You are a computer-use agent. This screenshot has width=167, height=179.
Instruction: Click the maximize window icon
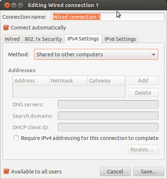(x=21, y=6)
